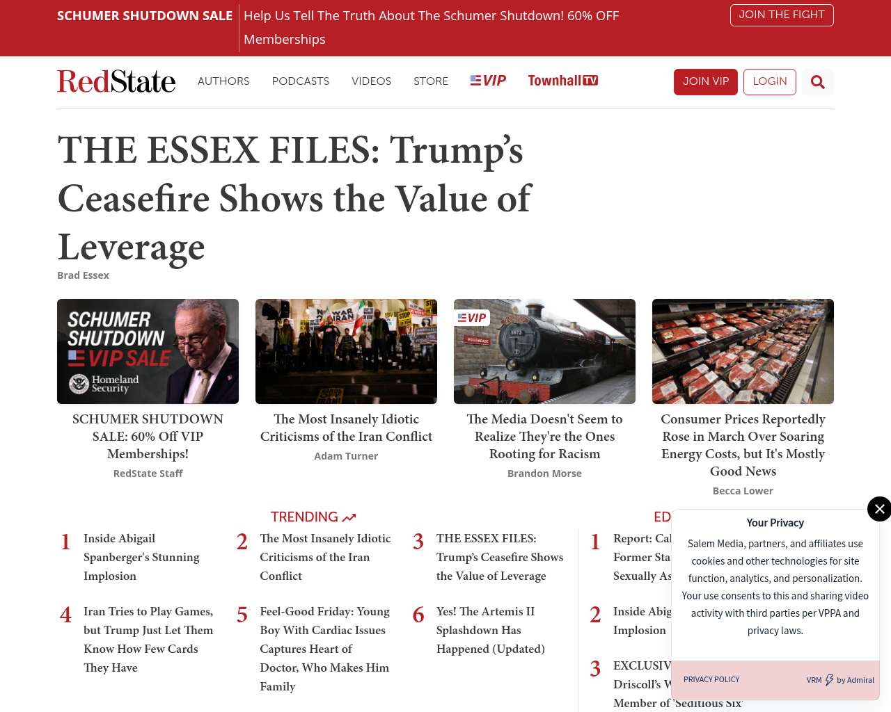
Task: Open the Schumer Shutdown VIP Sale thumbnail
Action: 148,351
